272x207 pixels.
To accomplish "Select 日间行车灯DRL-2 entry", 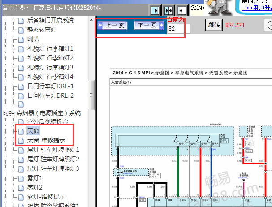I will point(51,95).
